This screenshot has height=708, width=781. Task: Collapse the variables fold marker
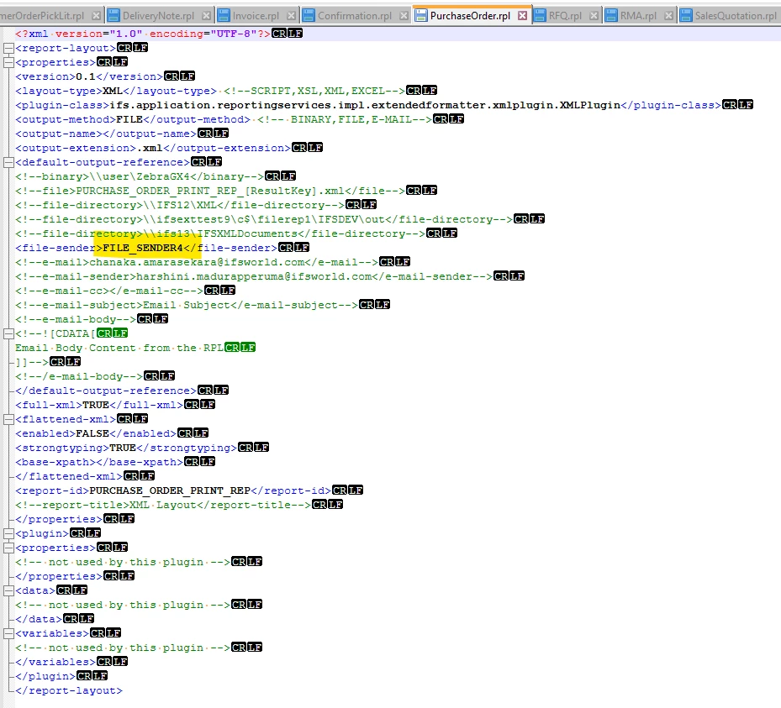pos(8,634)
